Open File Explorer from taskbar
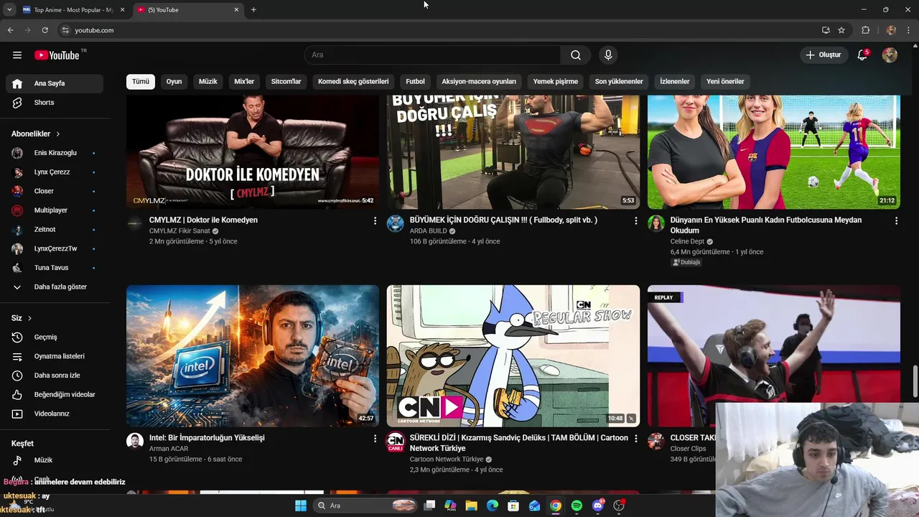This screenshot has width=919, height=517. (x=472, y=506)
